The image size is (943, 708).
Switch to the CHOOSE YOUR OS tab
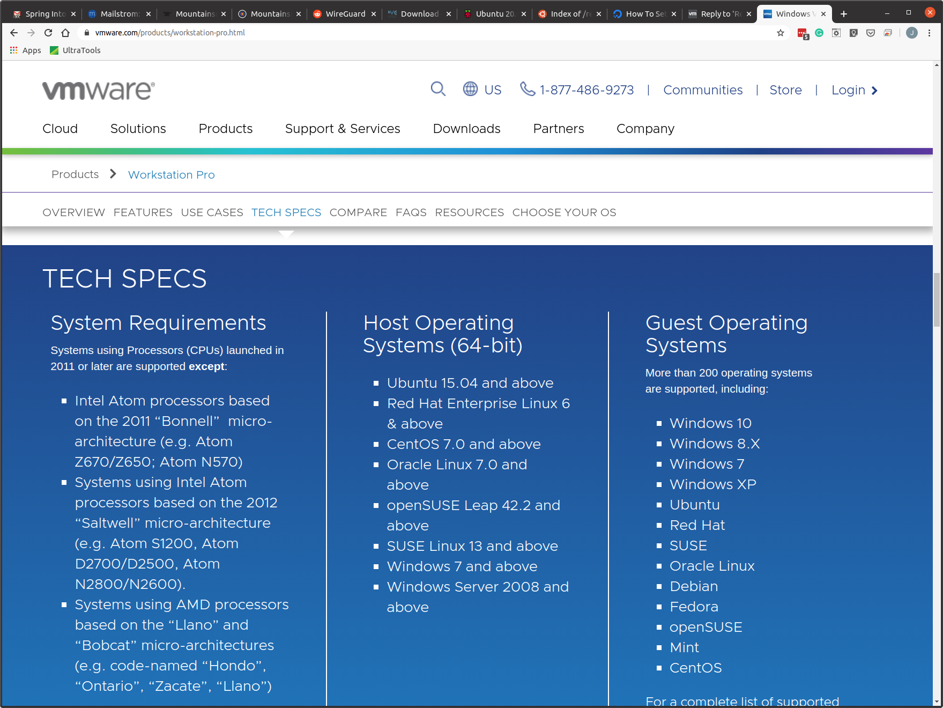[564, 212]
